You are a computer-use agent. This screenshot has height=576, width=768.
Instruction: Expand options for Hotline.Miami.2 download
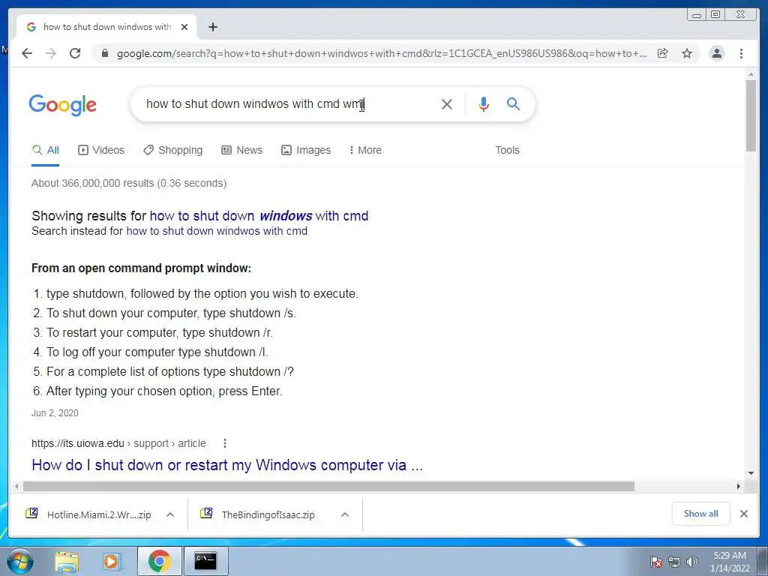coord(170,514)
